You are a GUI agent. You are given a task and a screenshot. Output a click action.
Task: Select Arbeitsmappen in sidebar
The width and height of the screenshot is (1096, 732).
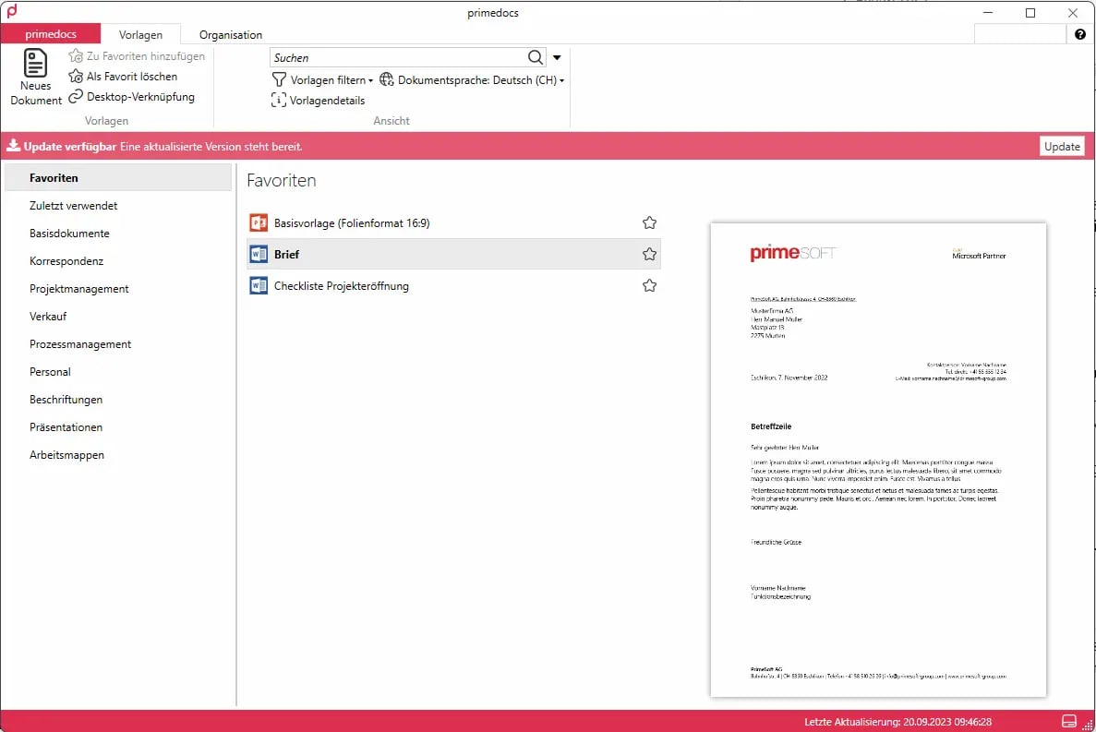click(118, 455)
